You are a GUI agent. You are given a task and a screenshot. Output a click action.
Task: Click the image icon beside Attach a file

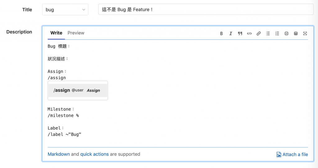point(279,154)
